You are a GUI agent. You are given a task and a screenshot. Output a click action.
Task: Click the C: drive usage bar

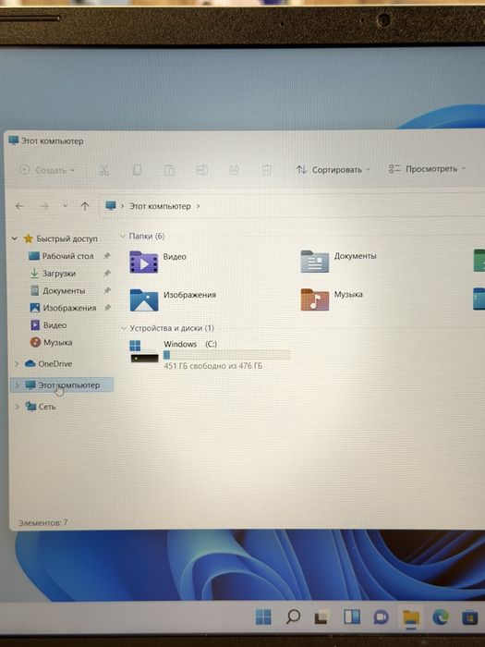[226, 354]
